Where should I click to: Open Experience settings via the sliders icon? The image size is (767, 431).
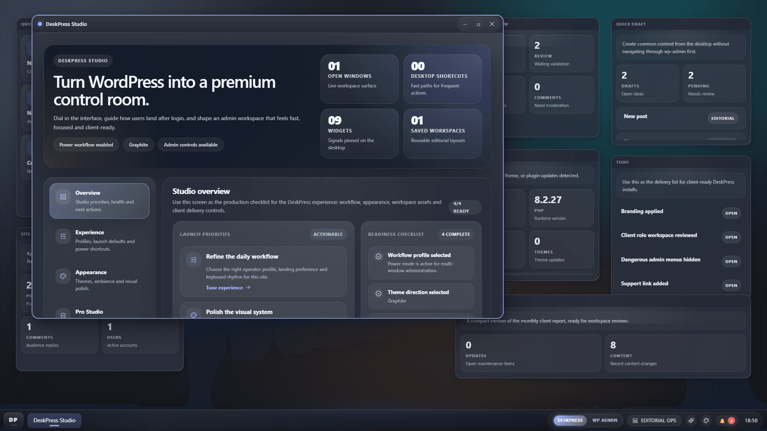pos(63,236)
